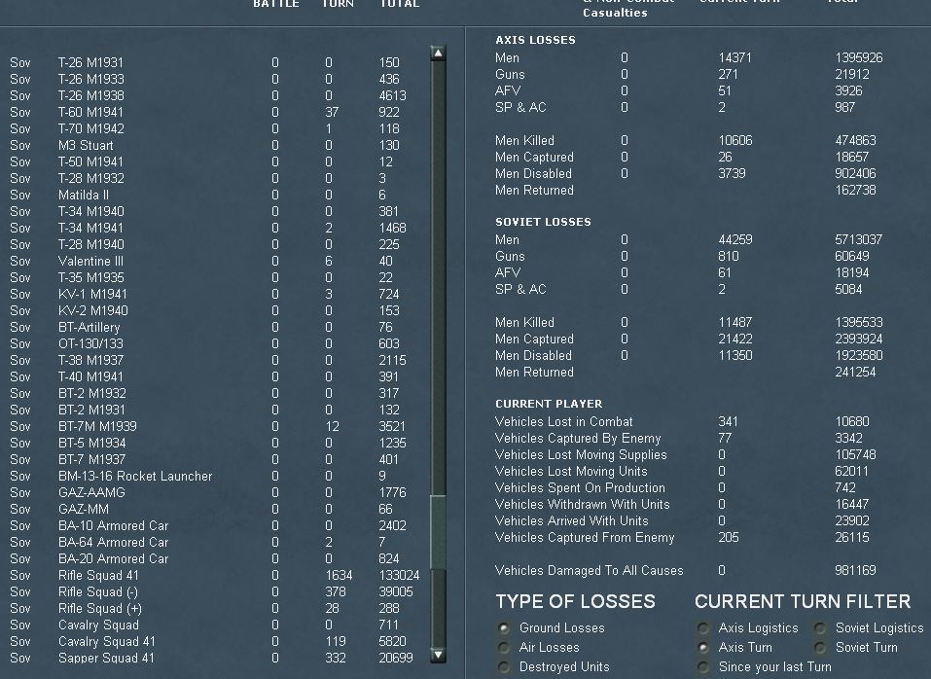This screenshot has height=679, width=931.
Task: Click Axis Men Disabled total 902406
Action: coord(855,174)
